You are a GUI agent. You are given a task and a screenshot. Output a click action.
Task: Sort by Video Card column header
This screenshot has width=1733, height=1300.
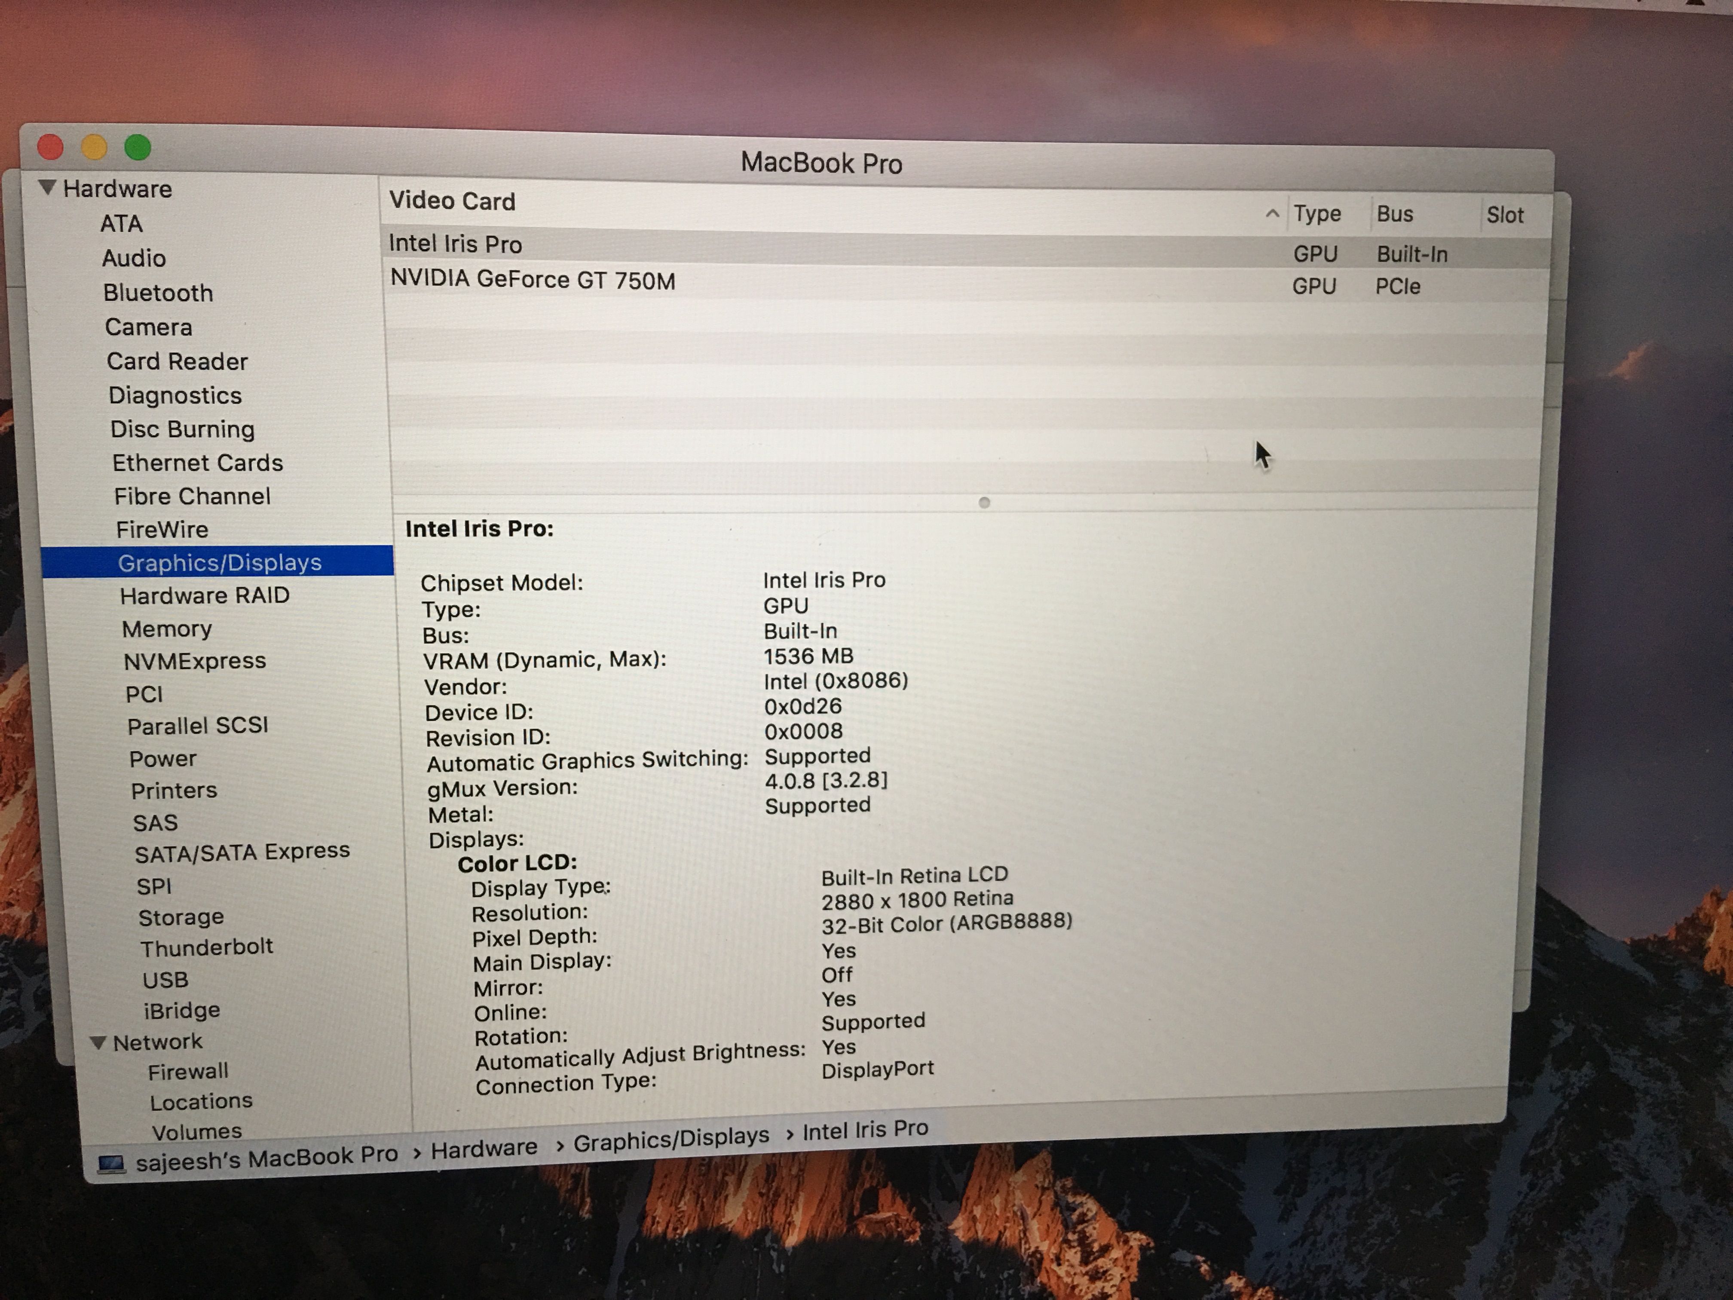(453, 201)
